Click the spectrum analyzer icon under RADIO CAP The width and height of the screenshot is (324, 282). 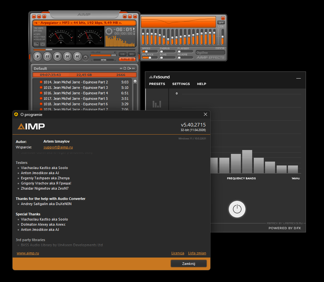point(36,44)
